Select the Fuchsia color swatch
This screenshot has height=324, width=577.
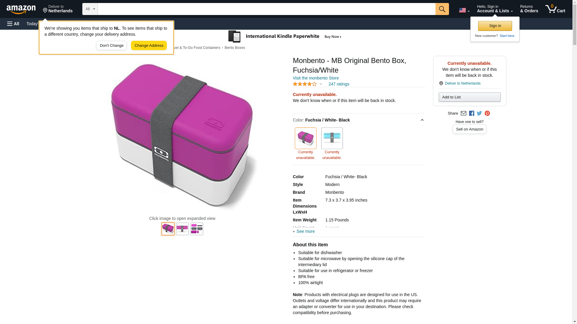(x=305, y=138)
